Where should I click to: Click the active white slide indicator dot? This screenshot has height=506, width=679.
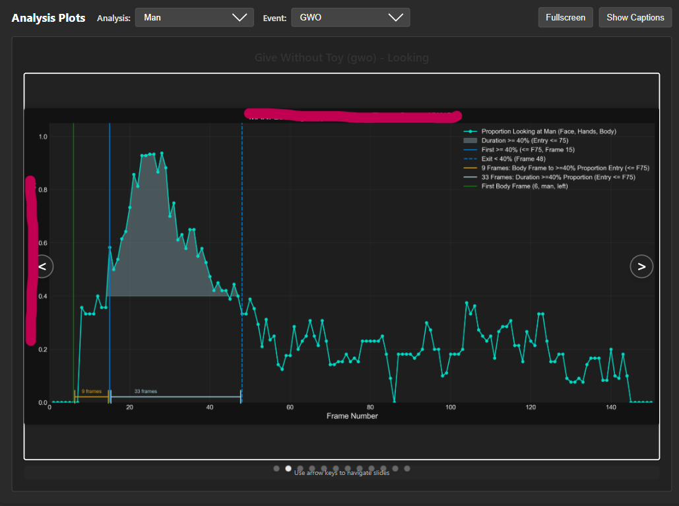click(288, 468)
